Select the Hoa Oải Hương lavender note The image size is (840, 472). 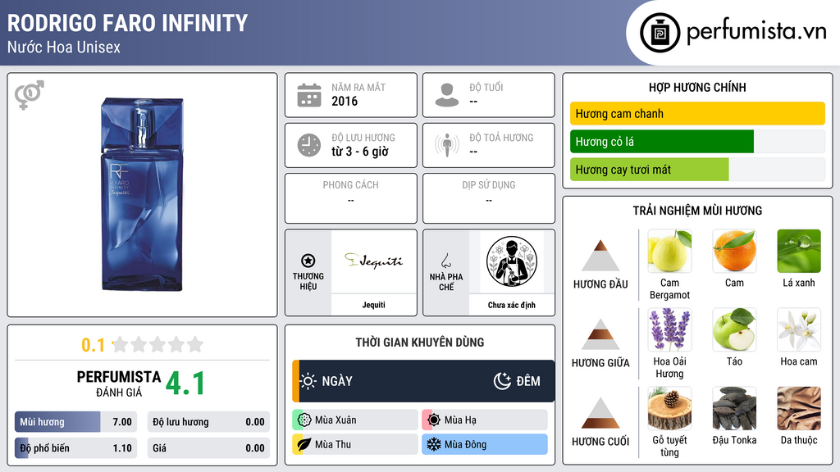669,329
